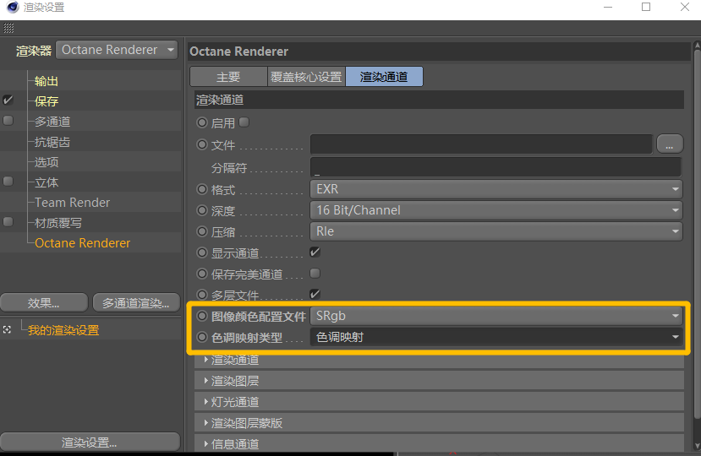Switch to the 覆盖核心设置 tab
Screen dimensions: 701x456
click(x=306, y=76)
